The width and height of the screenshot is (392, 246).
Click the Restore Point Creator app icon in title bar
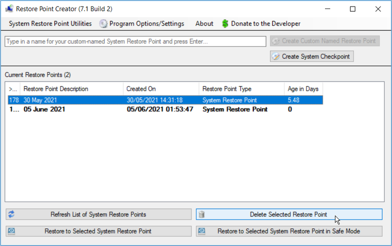(9, 9)
